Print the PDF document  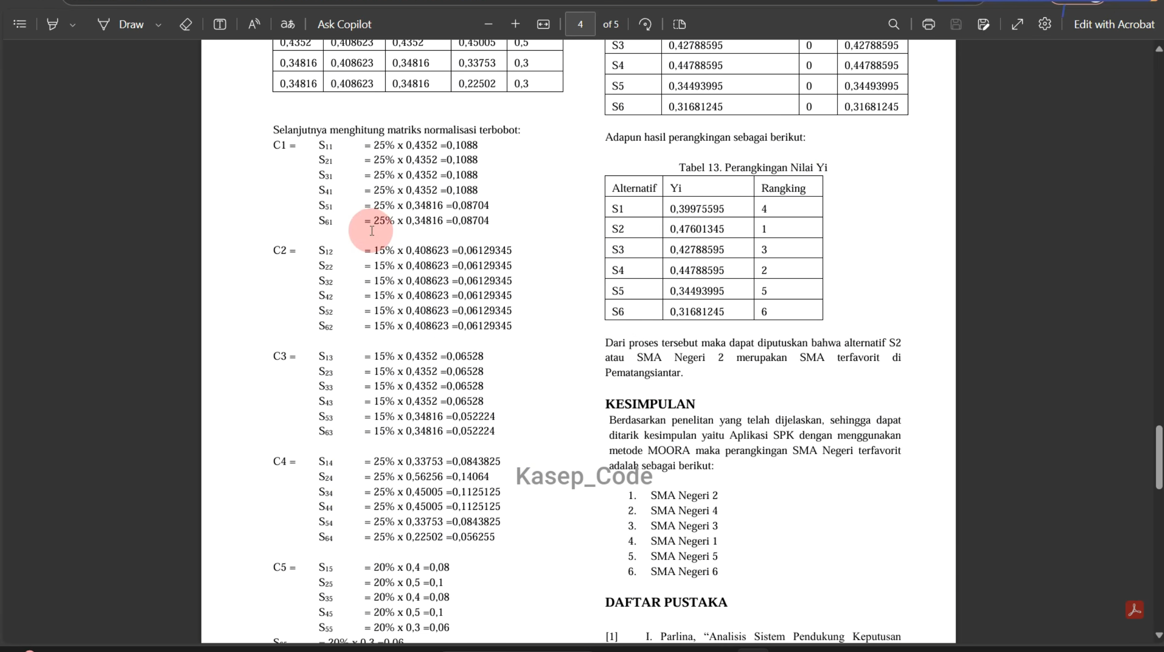(928, 24)
